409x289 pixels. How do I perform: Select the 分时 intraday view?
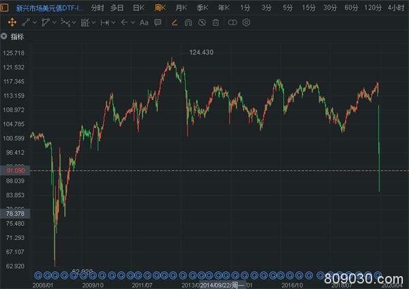point(97,7)
